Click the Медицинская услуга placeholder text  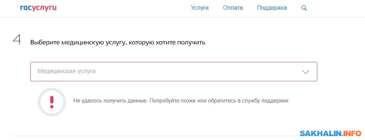(x=66, y=71)
